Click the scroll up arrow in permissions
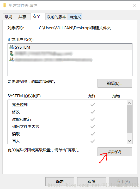140x189 pixels. (x=129, y=103)
